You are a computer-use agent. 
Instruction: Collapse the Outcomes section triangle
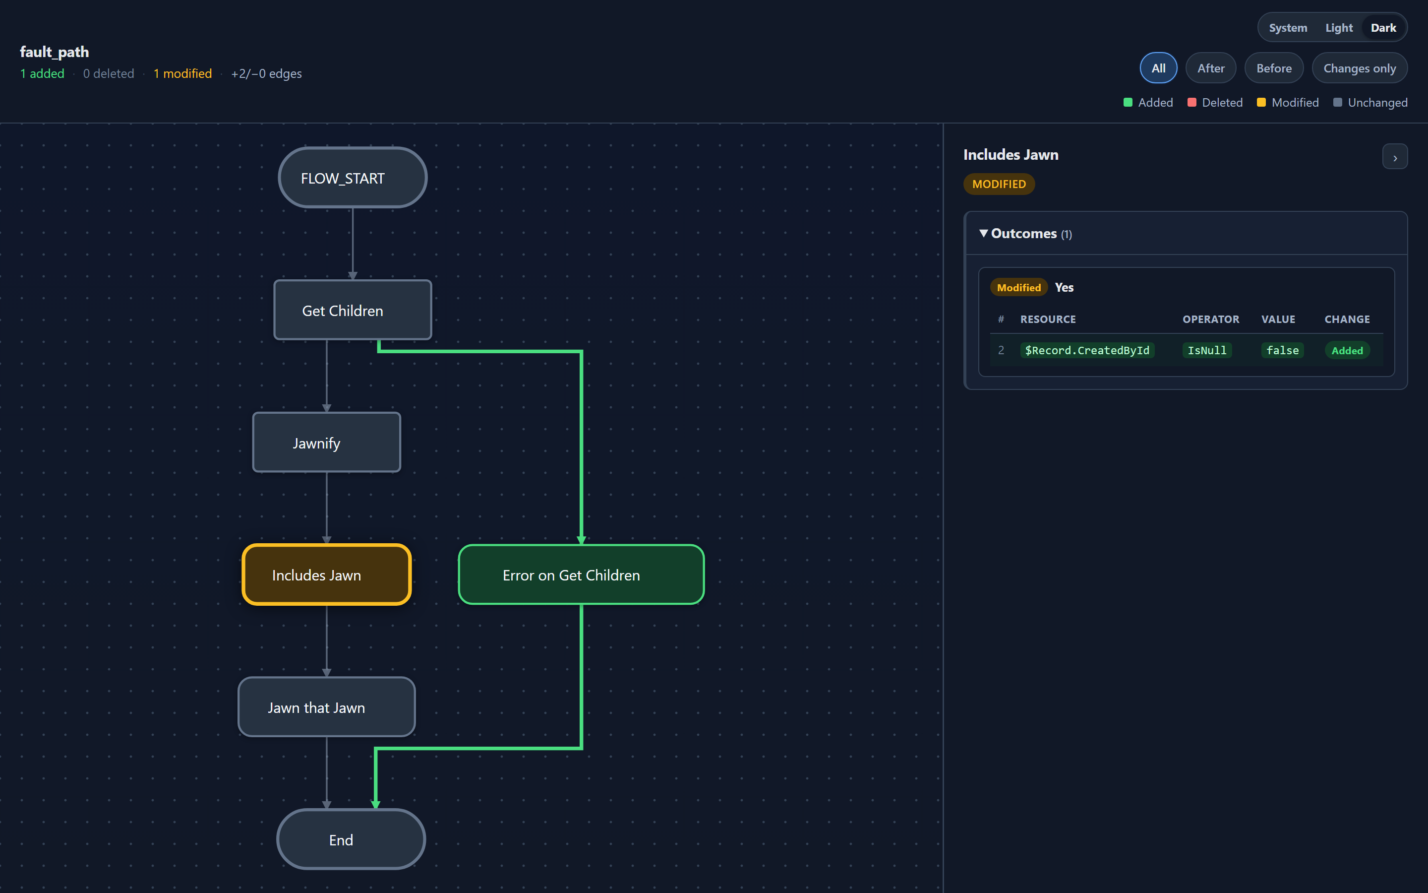983,233
